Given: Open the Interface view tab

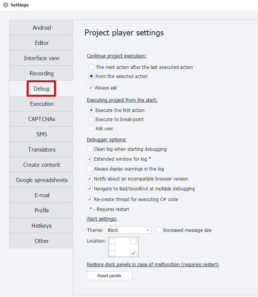Looking at the screenshot, I should pyautogui.click(x=41, y=58).
